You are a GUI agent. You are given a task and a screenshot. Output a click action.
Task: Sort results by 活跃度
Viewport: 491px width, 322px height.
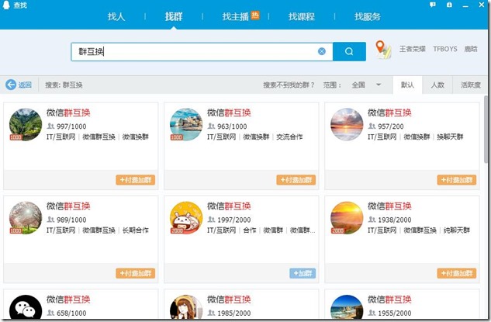tap(469, 85)
